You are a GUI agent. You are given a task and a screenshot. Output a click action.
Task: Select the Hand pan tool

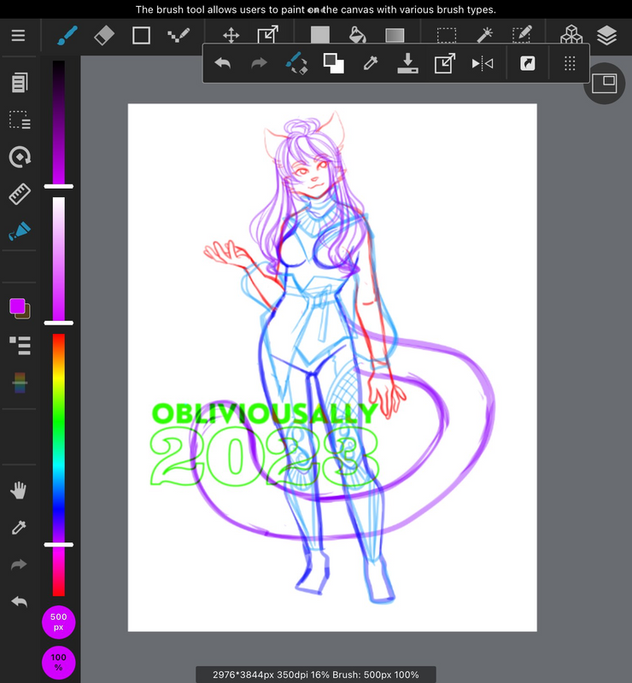click(18, 490)
